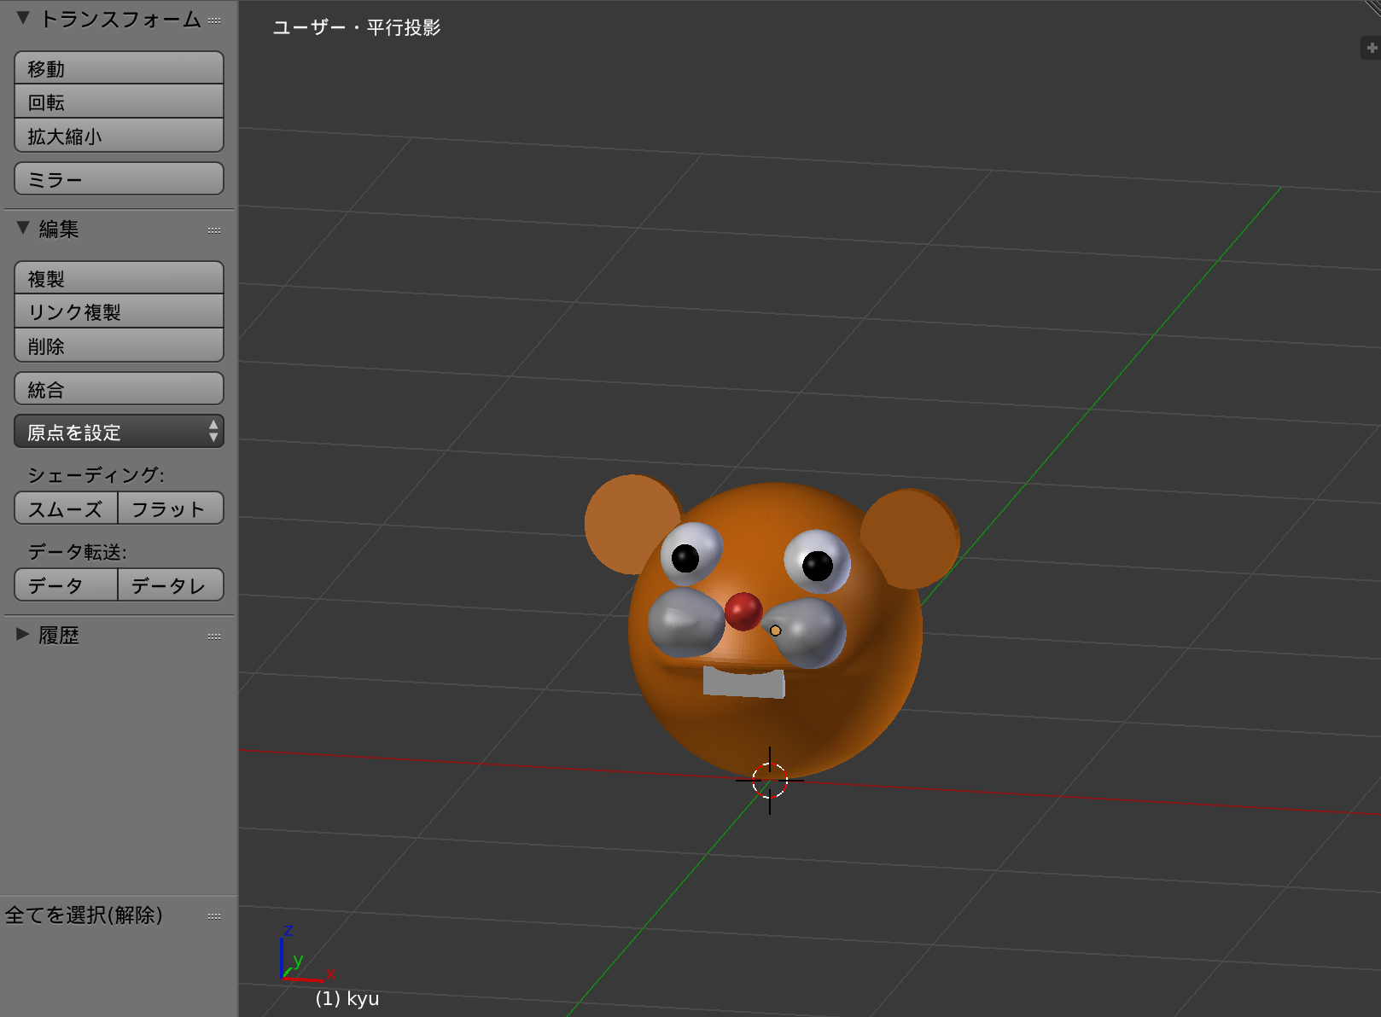Click the XYZ axis orientation indicator
The width and height of the screenshot is (1381, 1017).
click(x=306, y=956)
